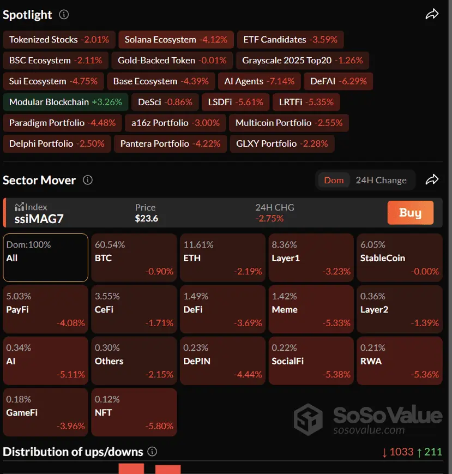The width and height of the screenshot is (452, 474).
Task: Open the BTC sector tile
Action: (134, 257)
